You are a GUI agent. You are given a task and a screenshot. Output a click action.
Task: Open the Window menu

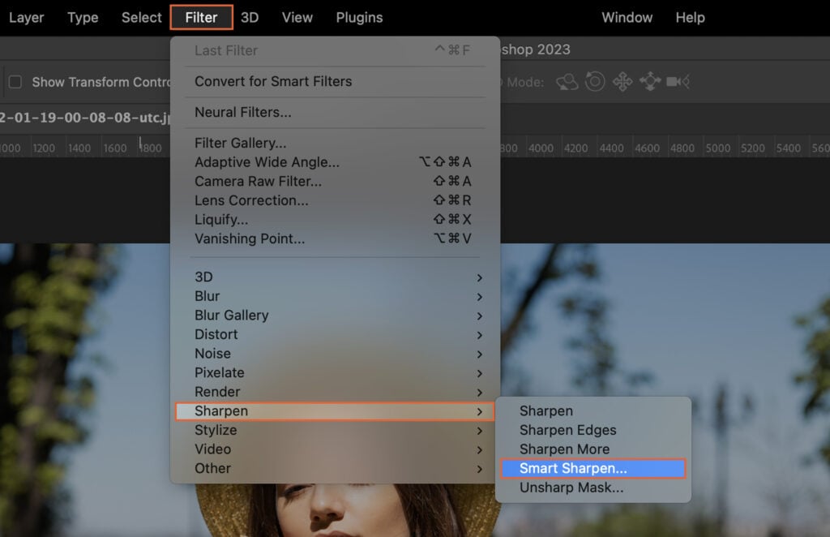pos(627,17)
